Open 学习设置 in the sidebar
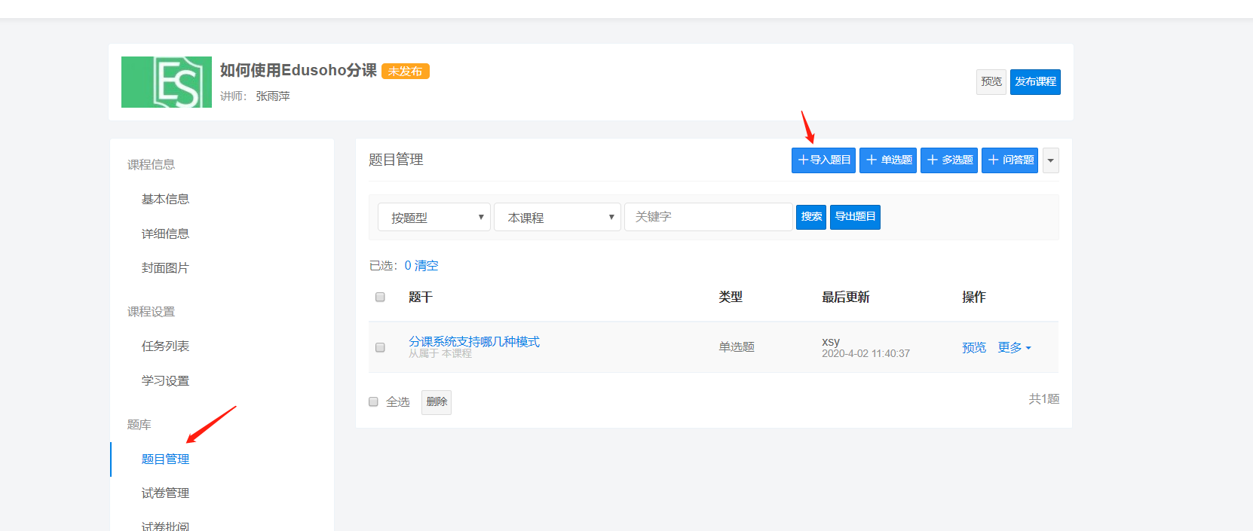 [165, 380]
